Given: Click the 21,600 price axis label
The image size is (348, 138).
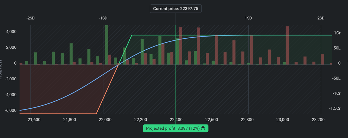Looking at the screenshot, I should [x=34, y=120].
